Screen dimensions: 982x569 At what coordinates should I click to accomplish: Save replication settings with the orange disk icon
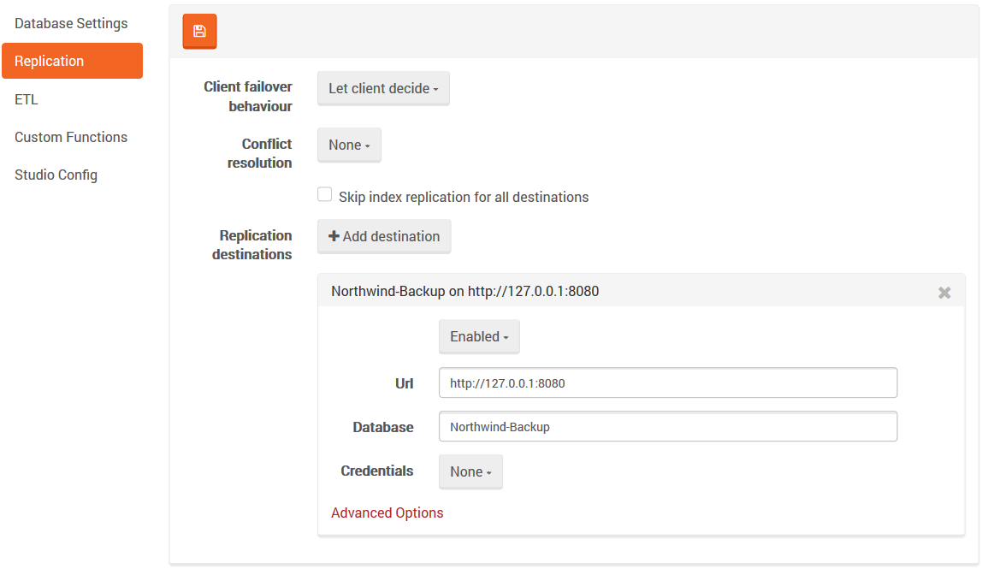(x=200, y=32)
